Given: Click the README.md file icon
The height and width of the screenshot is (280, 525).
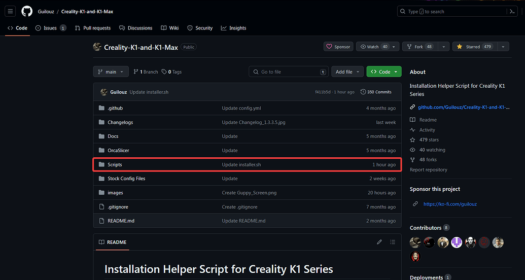Looking at the screenshot, I should (x=102, y=221).
